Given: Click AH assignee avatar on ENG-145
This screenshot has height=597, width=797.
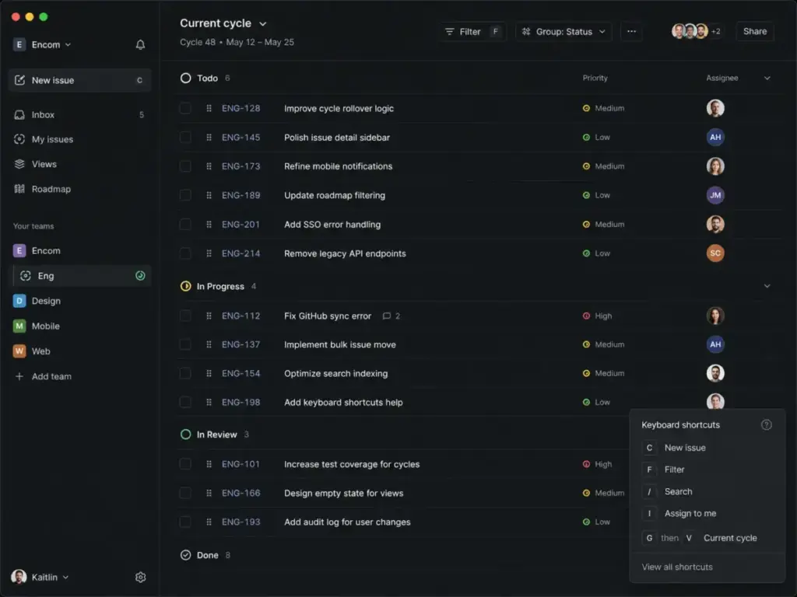Looking at the screenshot, I should coord(715,137).
